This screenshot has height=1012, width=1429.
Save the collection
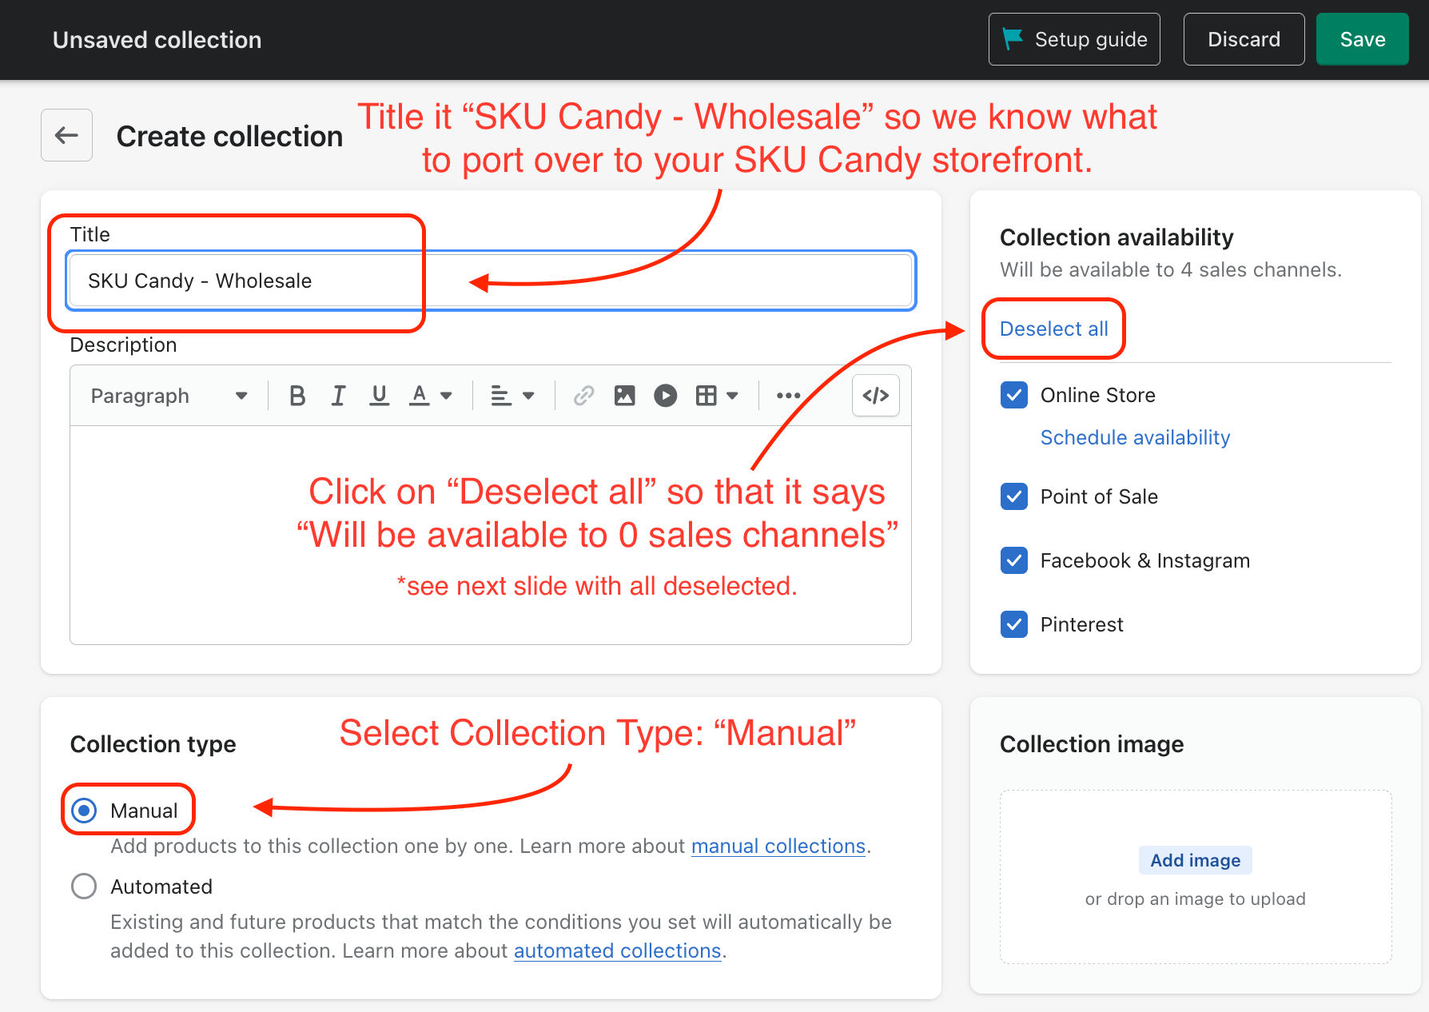click(x=1362, y=39)
